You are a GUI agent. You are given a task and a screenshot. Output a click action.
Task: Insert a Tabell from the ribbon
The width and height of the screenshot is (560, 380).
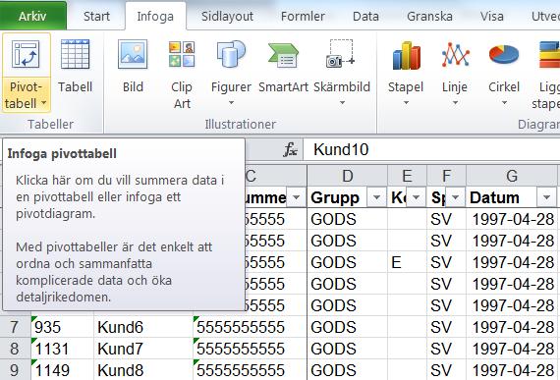75,67
